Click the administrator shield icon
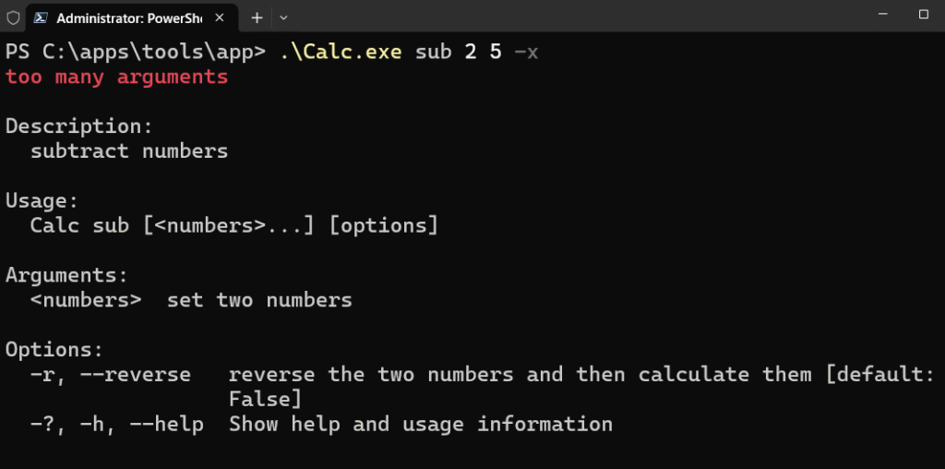The width and height of the screenshot is (945, 469). pos(13,18)
